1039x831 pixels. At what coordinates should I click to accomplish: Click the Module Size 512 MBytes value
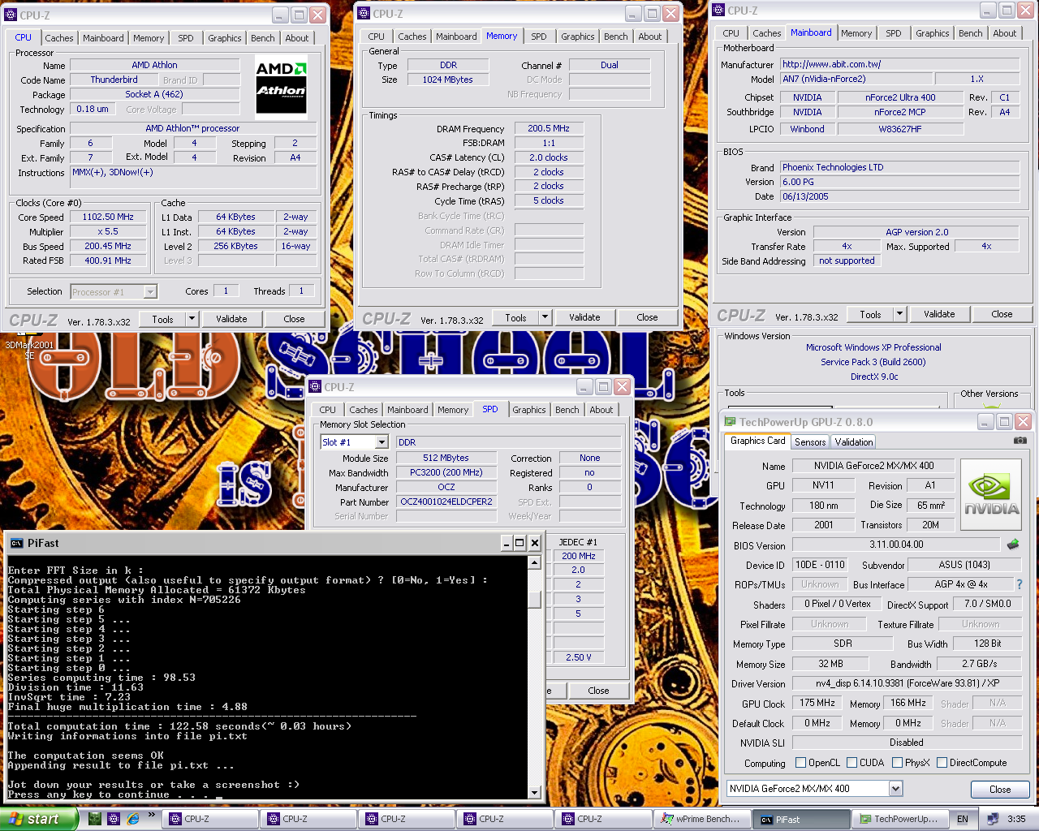click(446, 458)
